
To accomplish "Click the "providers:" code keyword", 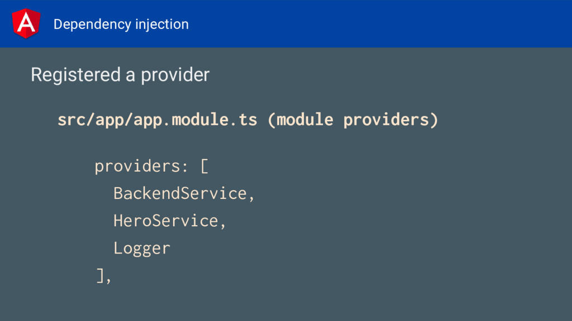I will coord(142,166).
